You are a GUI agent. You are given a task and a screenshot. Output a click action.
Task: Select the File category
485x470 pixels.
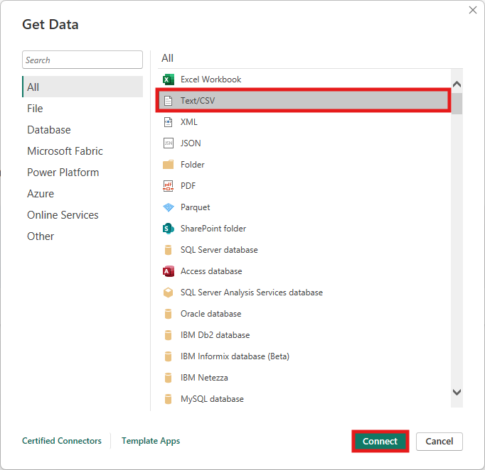coord(82,109)
